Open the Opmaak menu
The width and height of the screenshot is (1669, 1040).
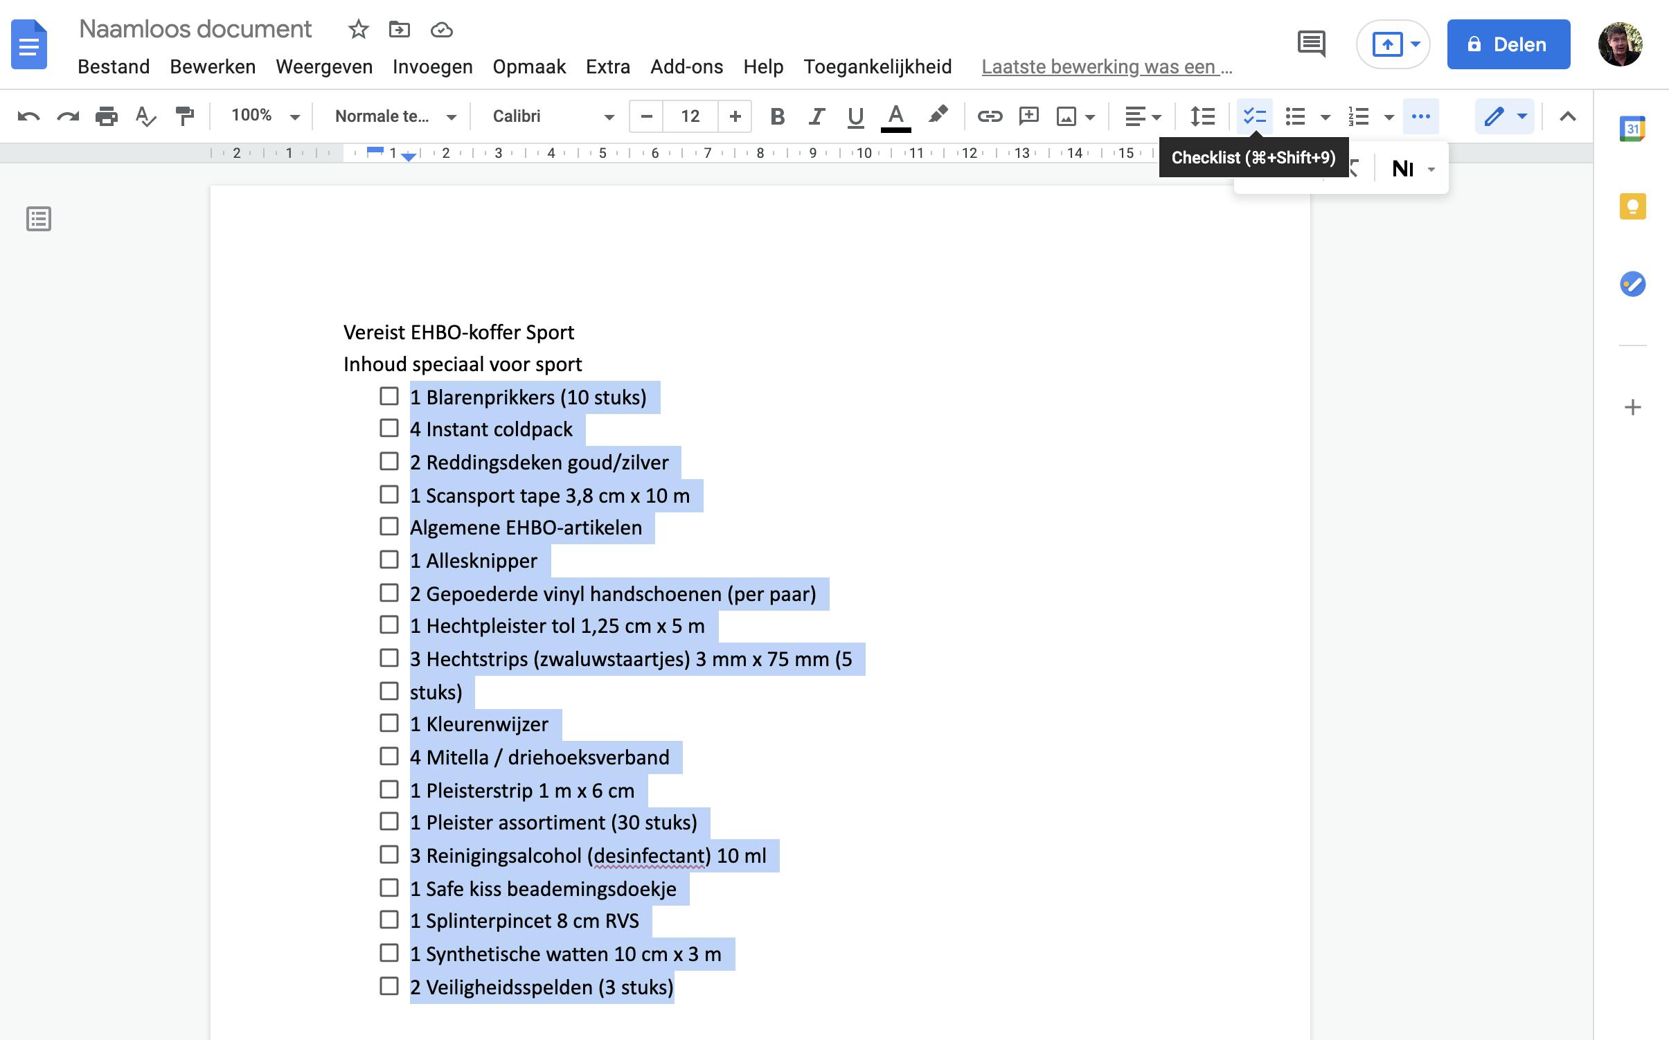click(x=529, y=66)
